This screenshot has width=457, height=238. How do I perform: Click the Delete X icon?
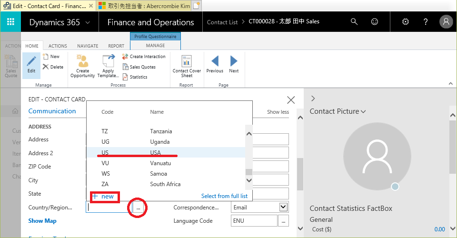[46, 67]
